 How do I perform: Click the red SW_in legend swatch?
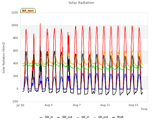pos(41,117)
